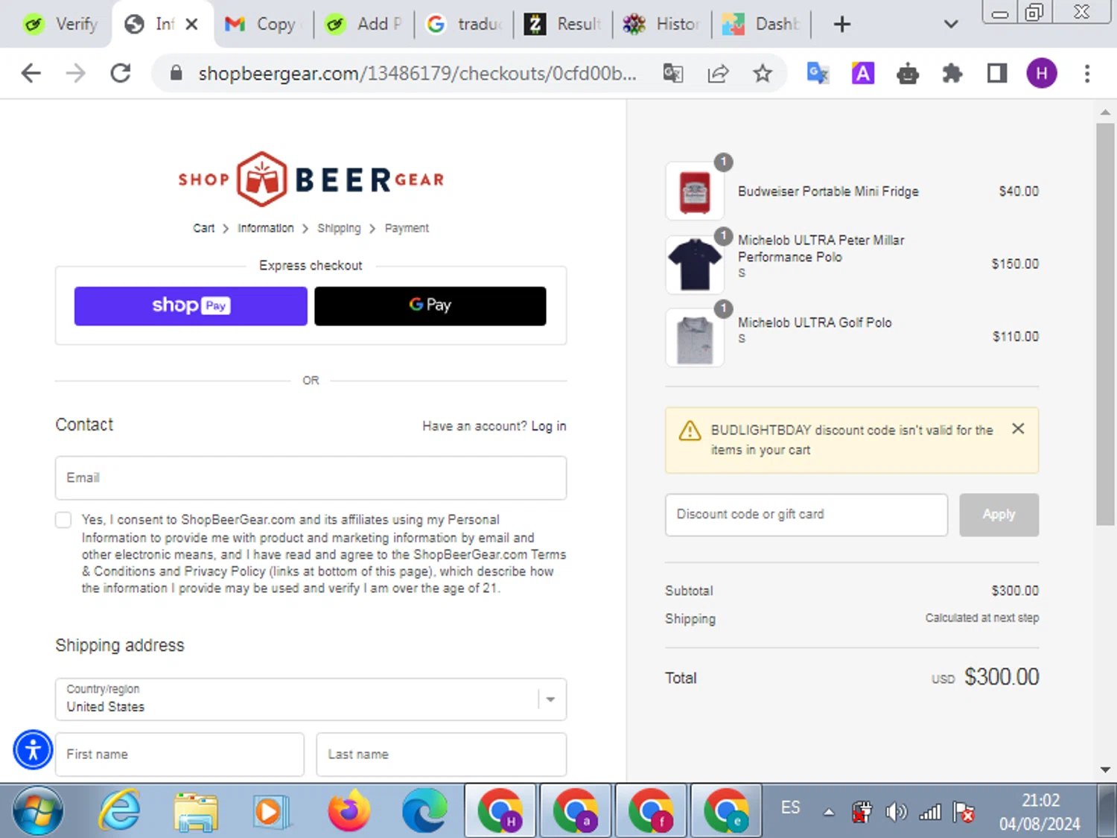Open a new browser tab

point(842,25)
